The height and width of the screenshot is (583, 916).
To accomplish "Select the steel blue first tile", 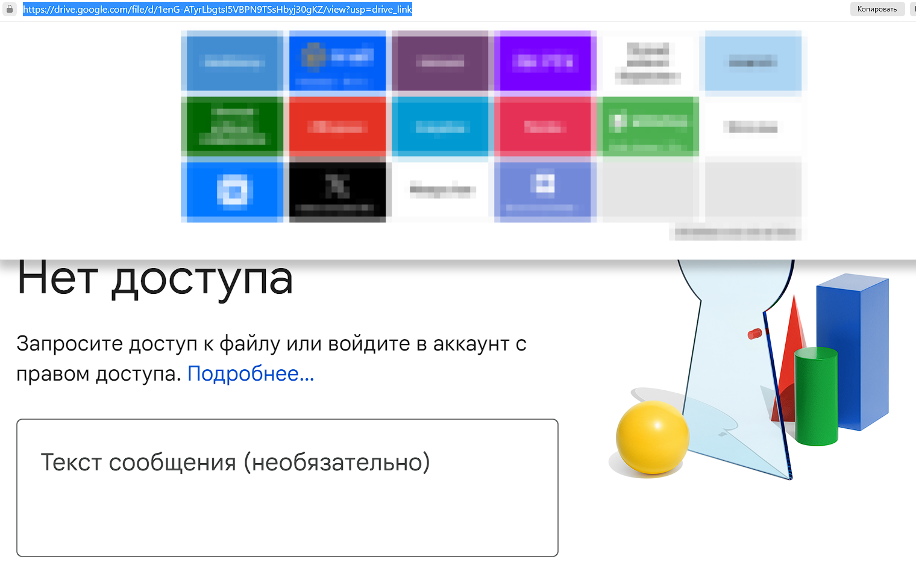I will coord(233,62).
